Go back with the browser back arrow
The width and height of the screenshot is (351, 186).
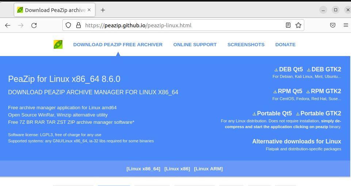coord(8,25)
